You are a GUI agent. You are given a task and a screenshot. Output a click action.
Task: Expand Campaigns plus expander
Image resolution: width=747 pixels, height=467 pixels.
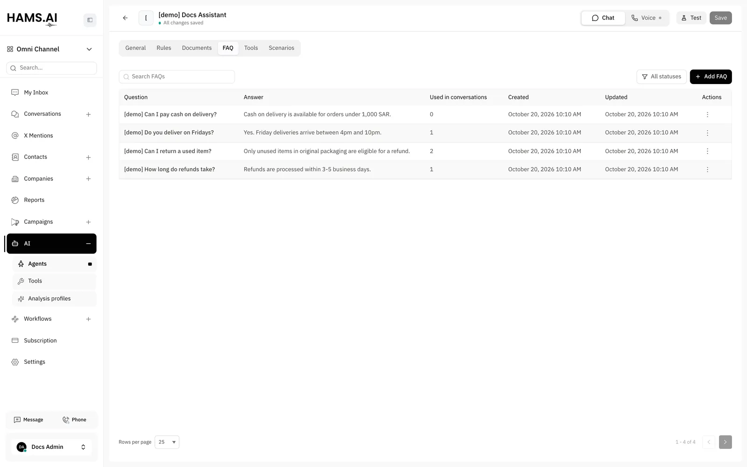tap(88, 222)
